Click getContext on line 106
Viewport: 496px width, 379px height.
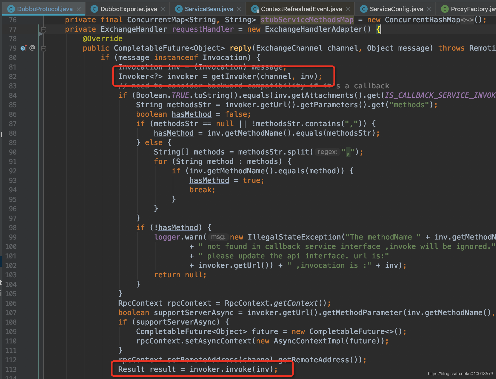click(296, 303)
